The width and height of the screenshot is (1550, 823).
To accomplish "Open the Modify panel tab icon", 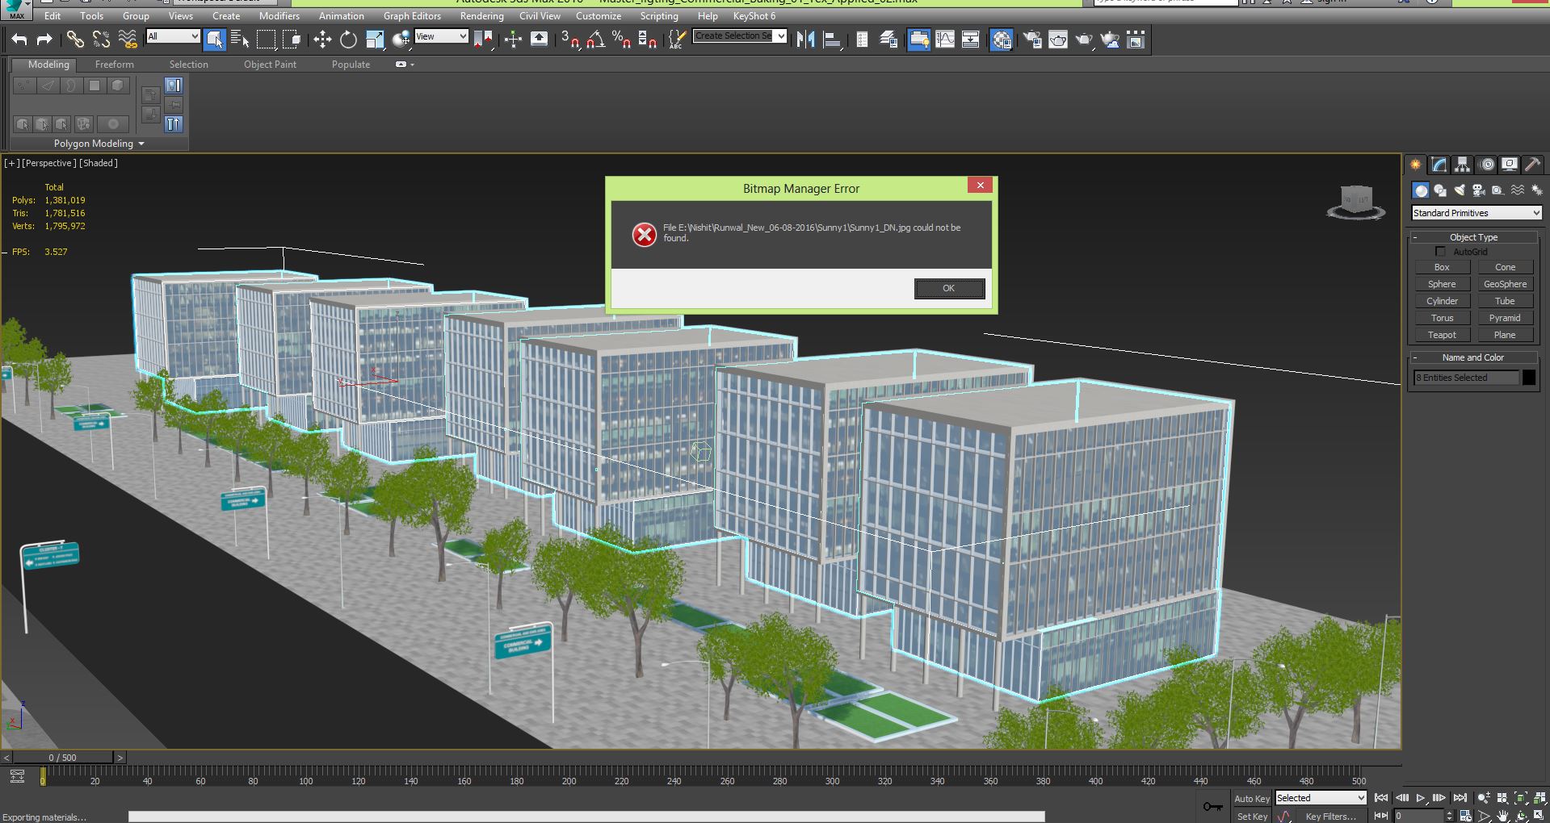I will (1439, 165).
